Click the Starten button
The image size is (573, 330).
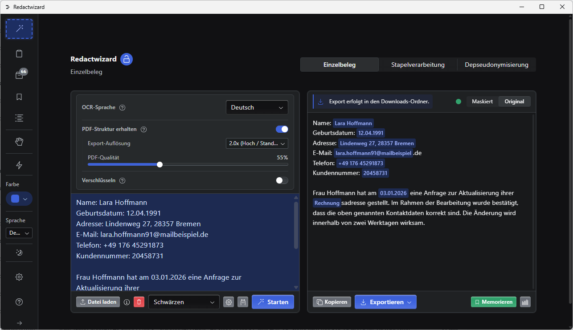tap(273, 302)
